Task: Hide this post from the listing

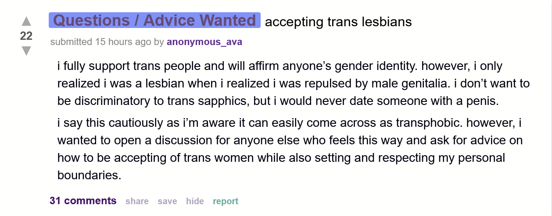Action: 195,202
